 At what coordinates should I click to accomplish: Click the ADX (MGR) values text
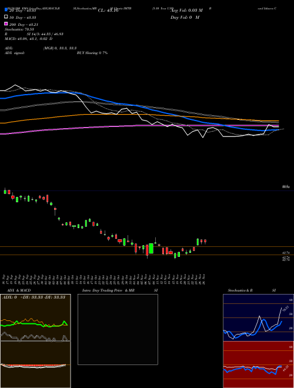coord(60,48)
